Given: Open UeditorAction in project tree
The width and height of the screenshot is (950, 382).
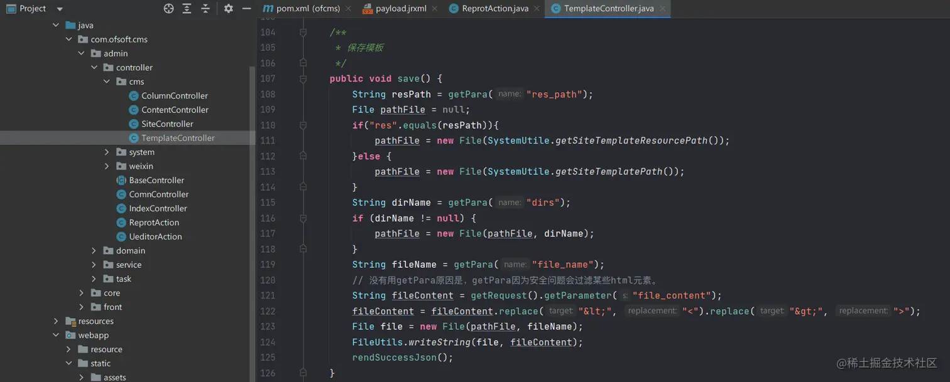Looking at the screenshot, I should [155, 236].
